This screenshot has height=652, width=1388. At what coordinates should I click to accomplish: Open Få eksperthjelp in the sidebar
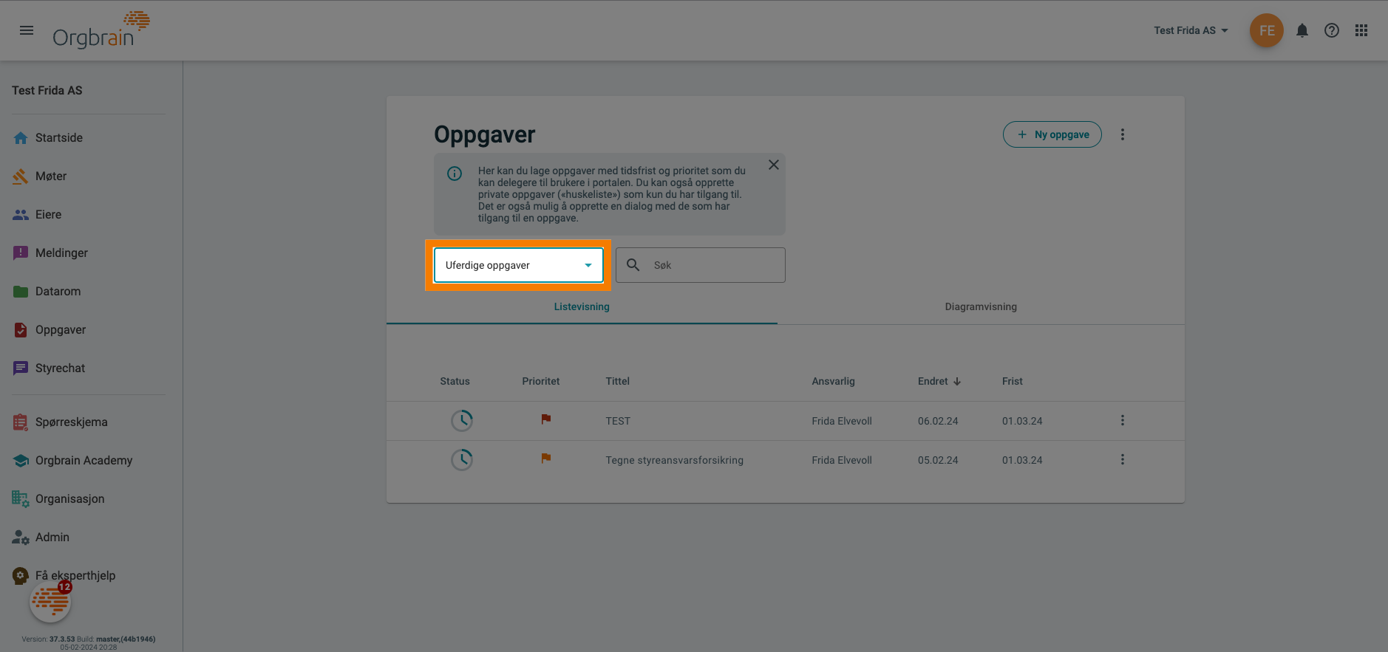point(75,575)
